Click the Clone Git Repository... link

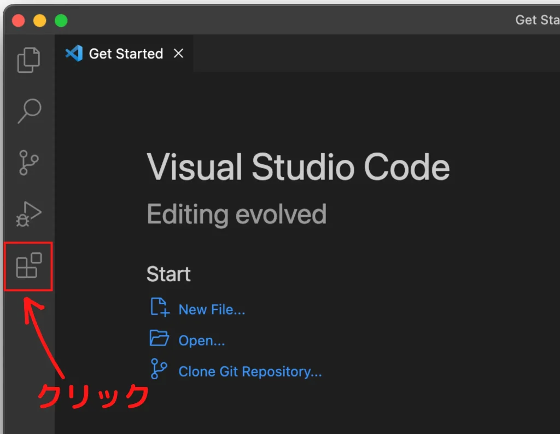pos(250,372)
